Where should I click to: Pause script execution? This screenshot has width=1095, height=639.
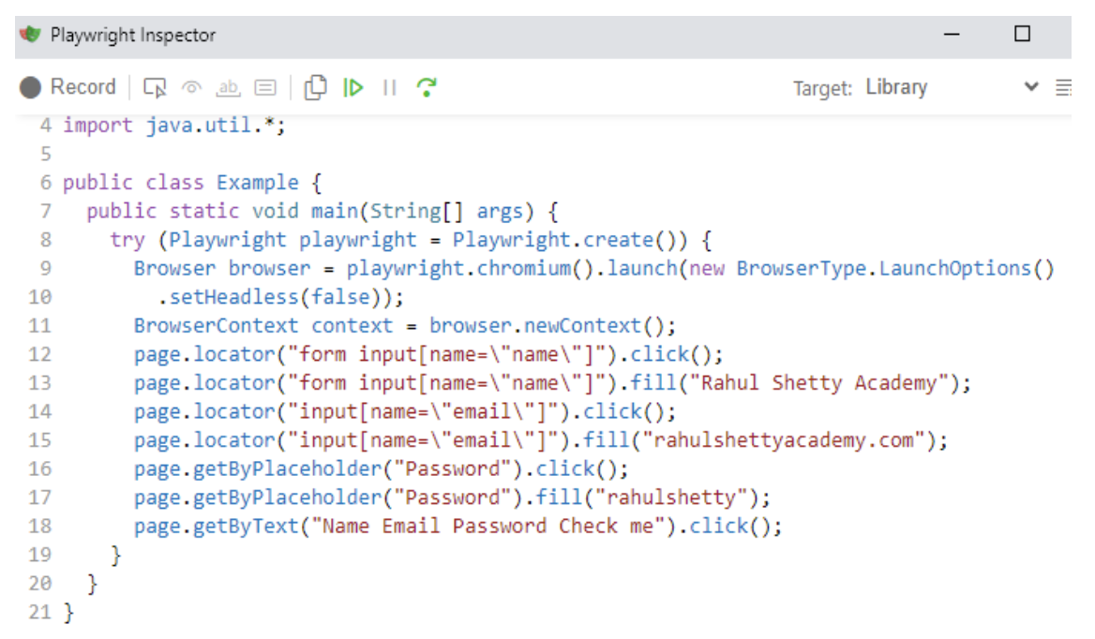tap(390, 87)
